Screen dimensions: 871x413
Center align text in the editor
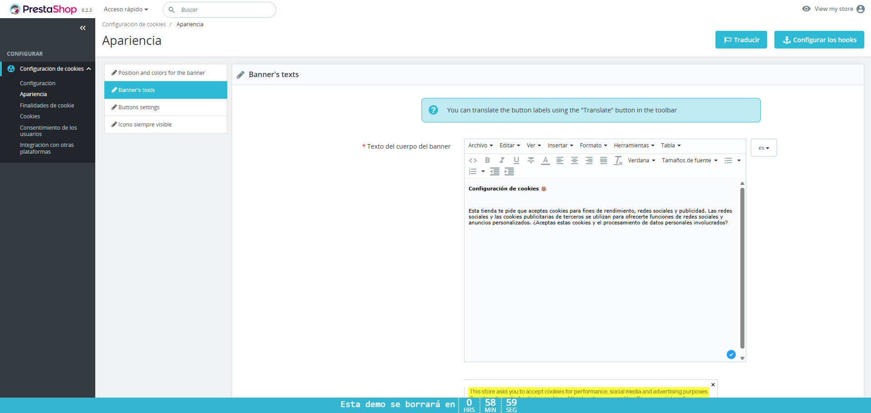click(574, 160)
